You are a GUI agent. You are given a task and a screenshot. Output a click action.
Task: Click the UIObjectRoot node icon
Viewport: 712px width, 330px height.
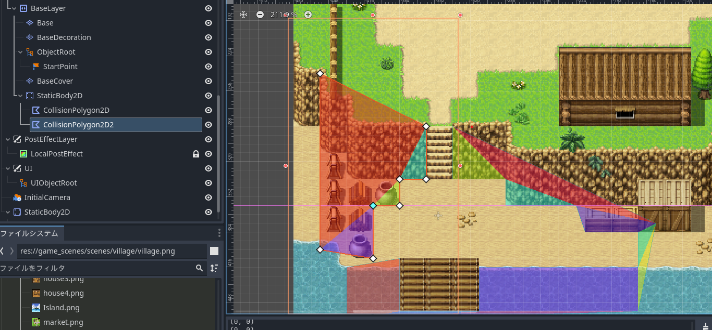click(23, 183)
